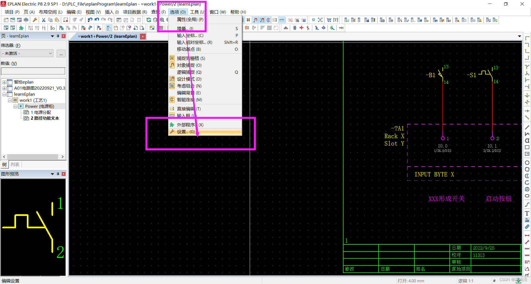Screen dimensions: 531x284
Task: Click the green puzzle-piece add-on icon
Action: (x=22, y=28)
